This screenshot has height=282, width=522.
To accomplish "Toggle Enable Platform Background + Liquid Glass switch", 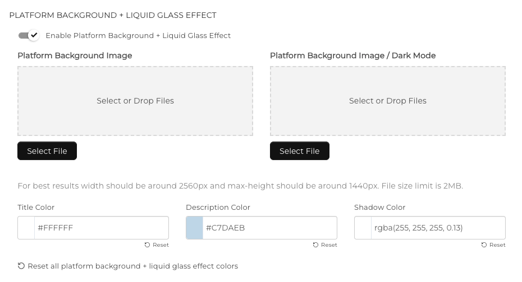I will point(29,35).
